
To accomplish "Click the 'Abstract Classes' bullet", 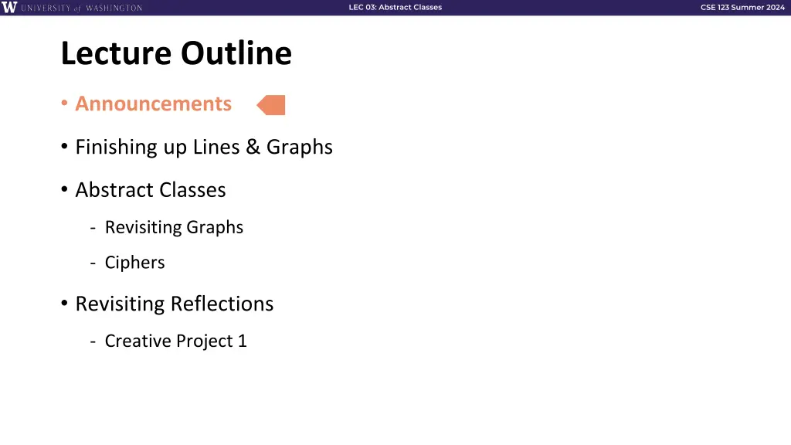I will pos(151,190).
